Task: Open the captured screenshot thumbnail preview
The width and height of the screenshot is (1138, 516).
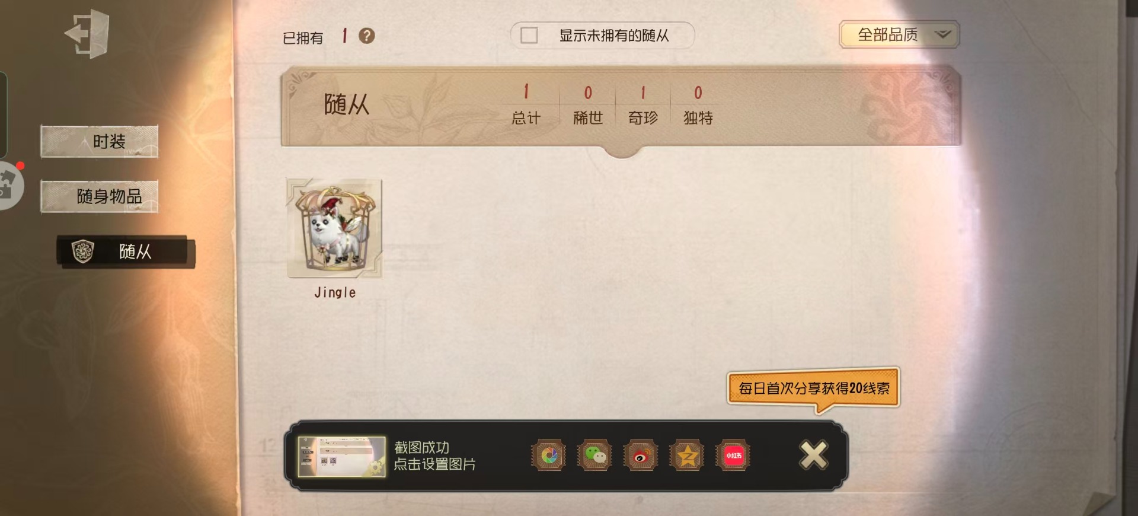Action: click(x=341, y=457)
